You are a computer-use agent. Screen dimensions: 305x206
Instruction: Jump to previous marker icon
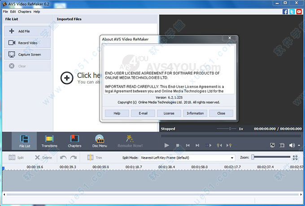click(219, 145)
